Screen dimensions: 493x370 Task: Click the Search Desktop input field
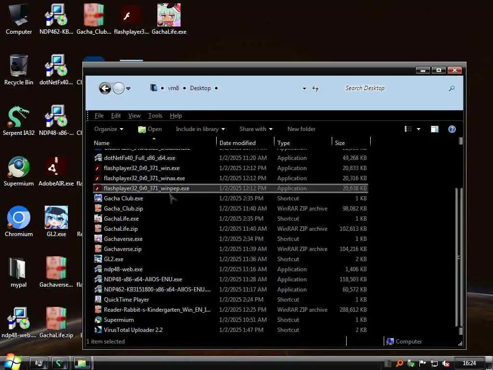pyautogui.click(x=395, y=89)
